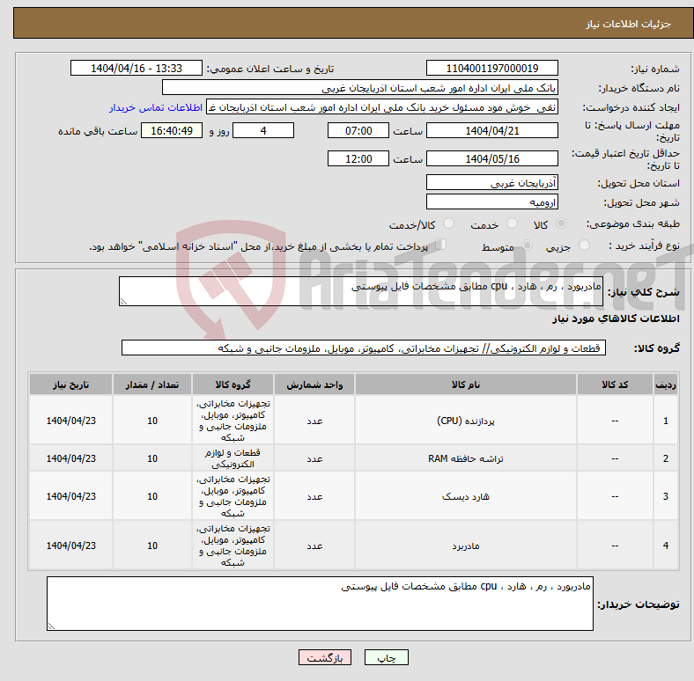
Task: Click the request creator field
Action: pos(382,107)
